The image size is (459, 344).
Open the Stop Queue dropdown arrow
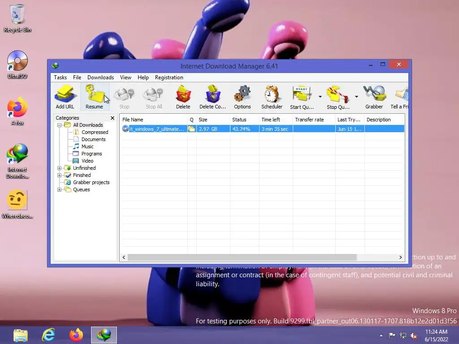(x=356, y=97)
